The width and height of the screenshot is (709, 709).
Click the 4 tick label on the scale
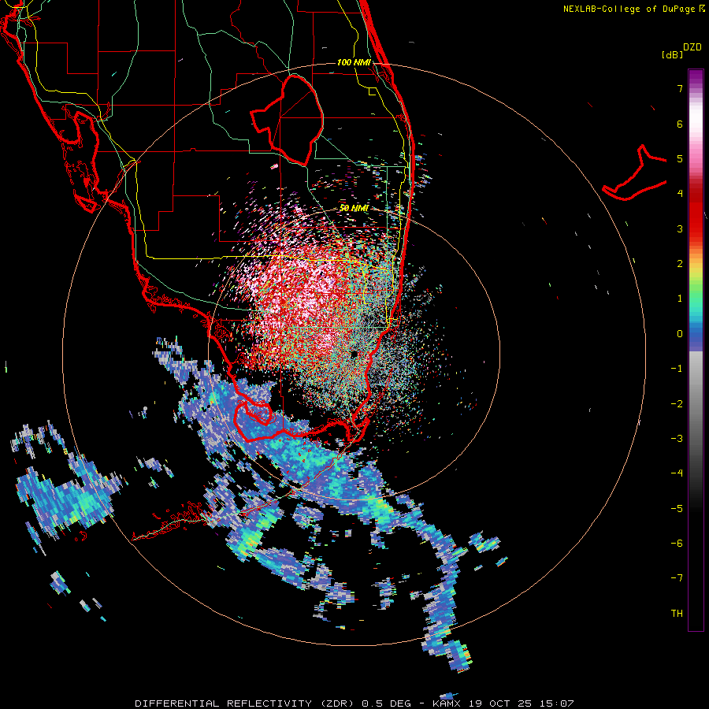tap(680, 194)
